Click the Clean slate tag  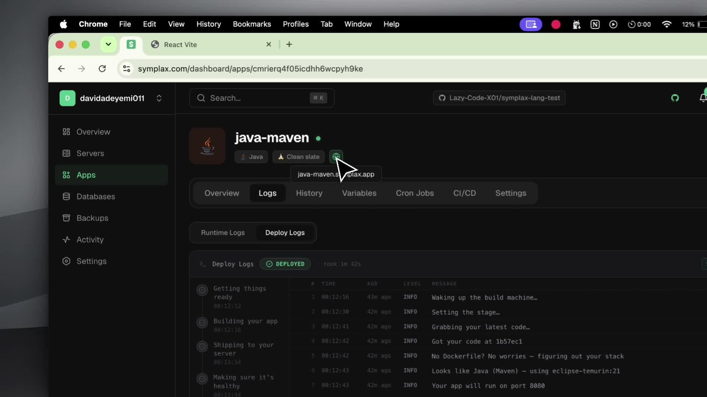pyautogui.click(x=299, y=157)
